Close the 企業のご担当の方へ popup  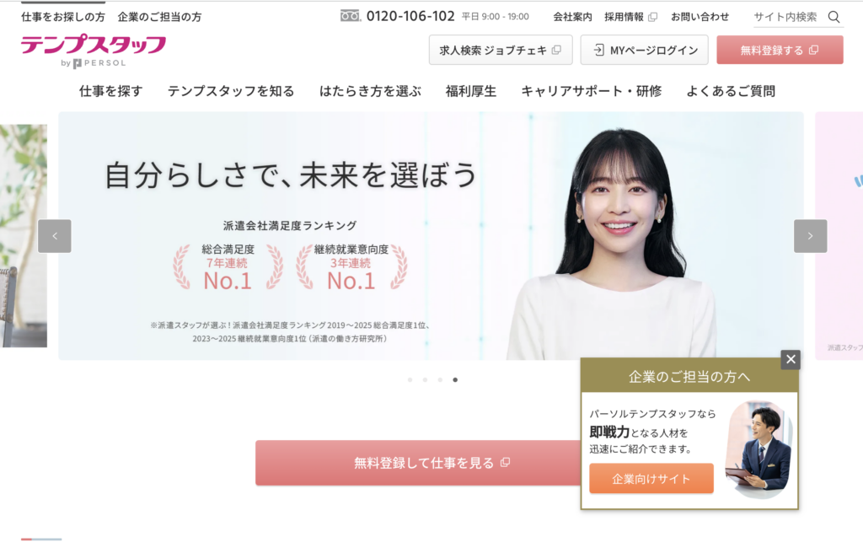point(791,360)
